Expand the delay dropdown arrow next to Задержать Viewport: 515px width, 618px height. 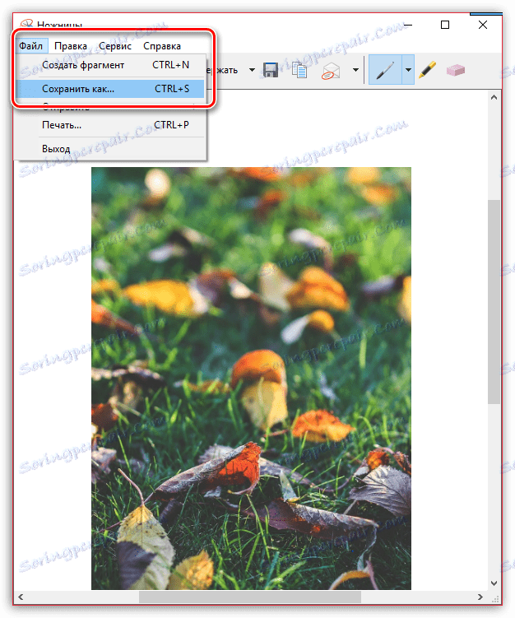coord(252,70)
